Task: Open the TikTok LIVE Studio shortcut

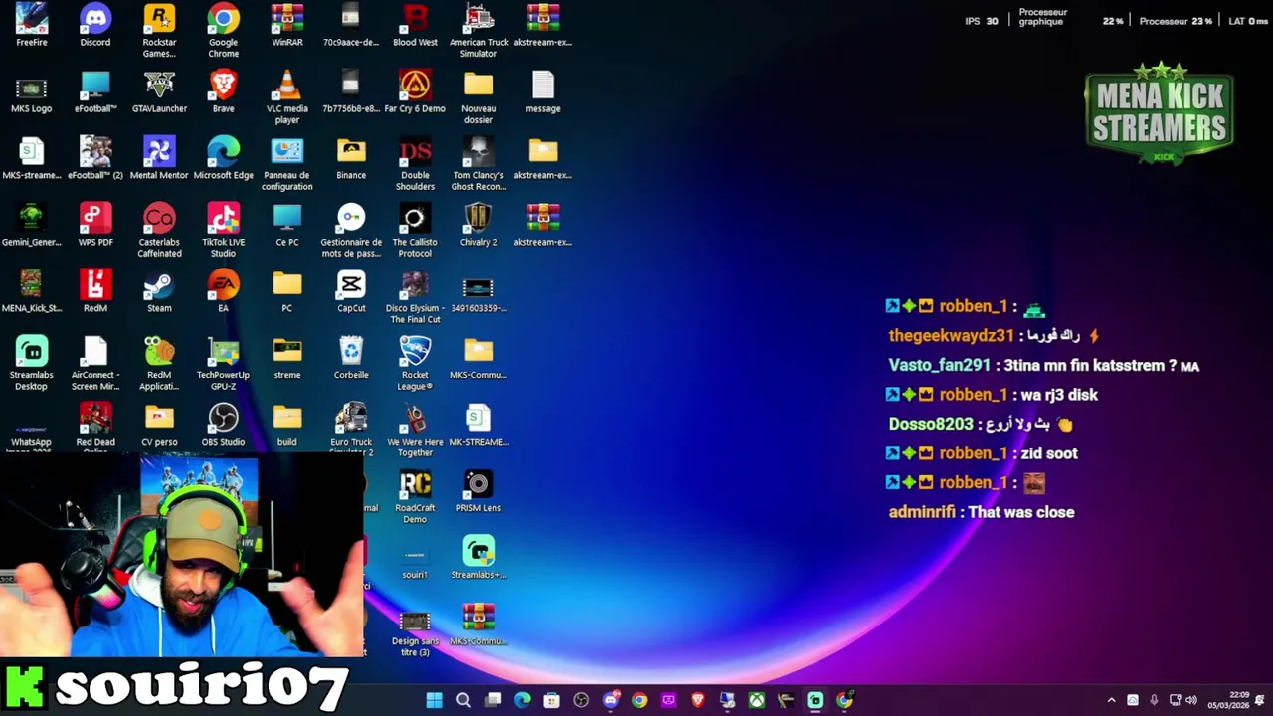Action: click(x=223, y=230)
